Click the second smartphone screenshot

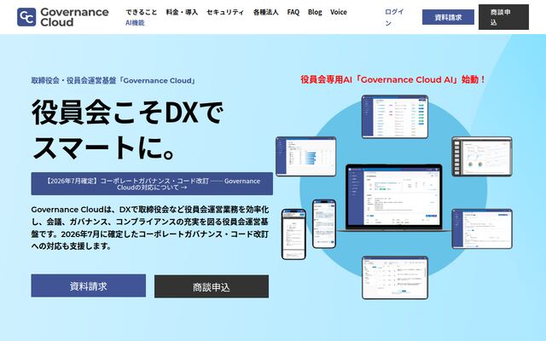[x=324, y=223]
